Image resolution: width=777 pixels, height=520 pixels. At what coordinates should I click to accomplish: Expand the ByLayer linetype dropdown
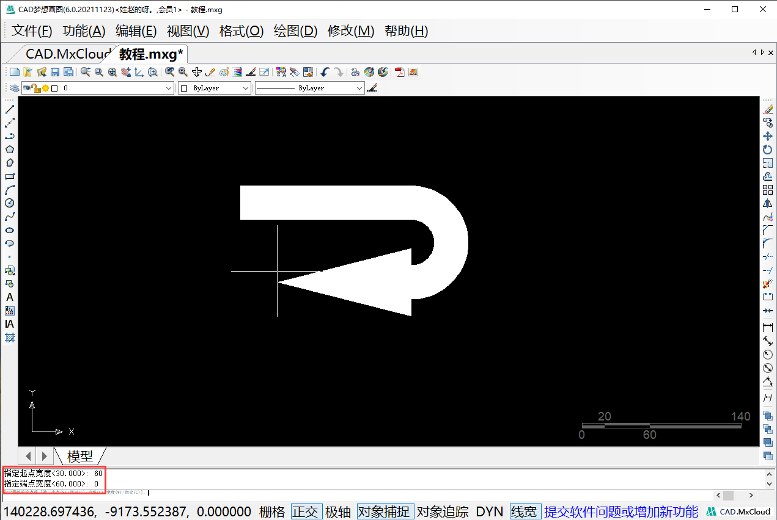359,88
